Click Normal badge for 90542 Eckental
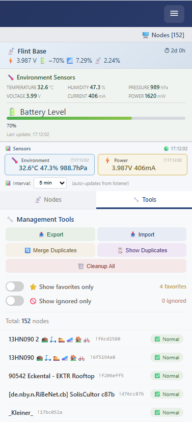Screen dimensions: 192x422 [167, 376]
